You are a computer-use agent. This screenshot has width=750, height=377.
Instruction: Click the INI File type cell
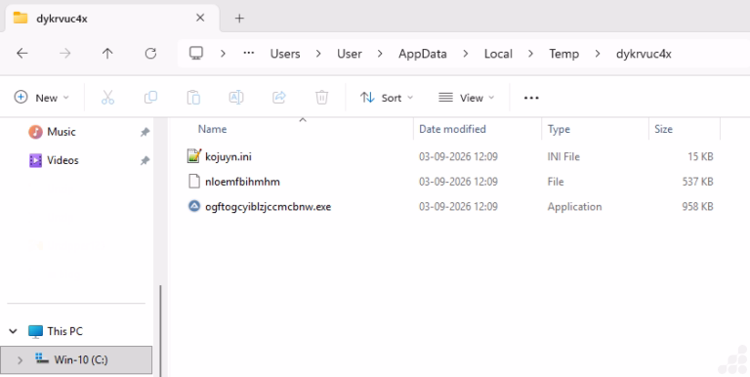tap(563, 156)
